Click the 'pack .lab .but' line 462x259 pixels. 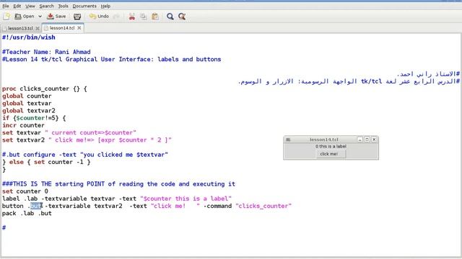click(27, 214)
